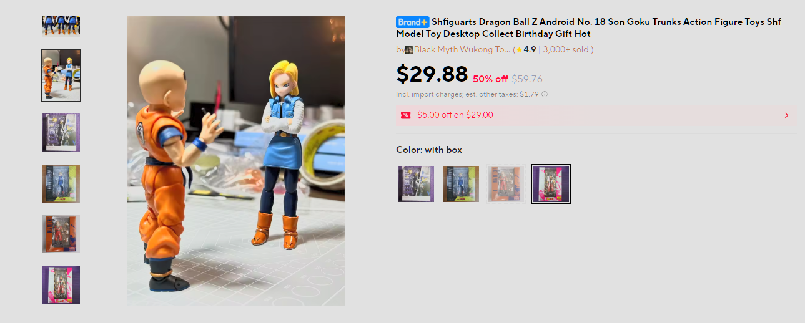Screen dimensions: 805x323
Task: Expand the $5.00 off coupon arrow
Action: point(786,115)
